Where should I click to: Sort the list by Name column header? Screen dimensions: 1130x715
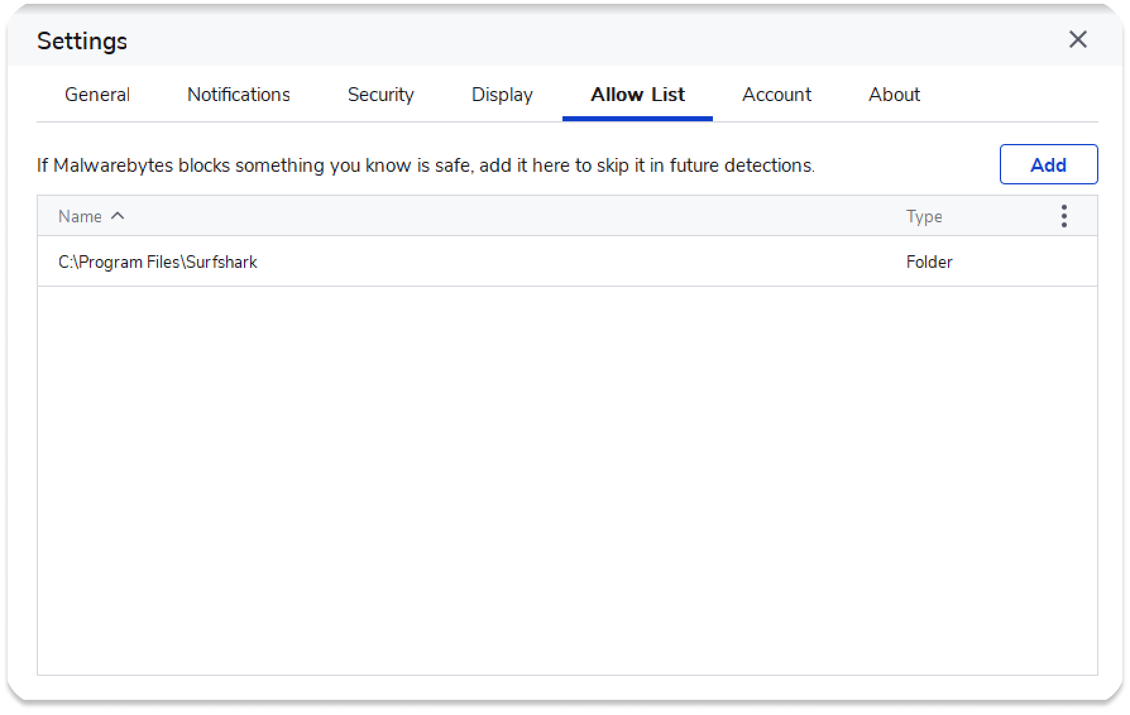point(80,217)
